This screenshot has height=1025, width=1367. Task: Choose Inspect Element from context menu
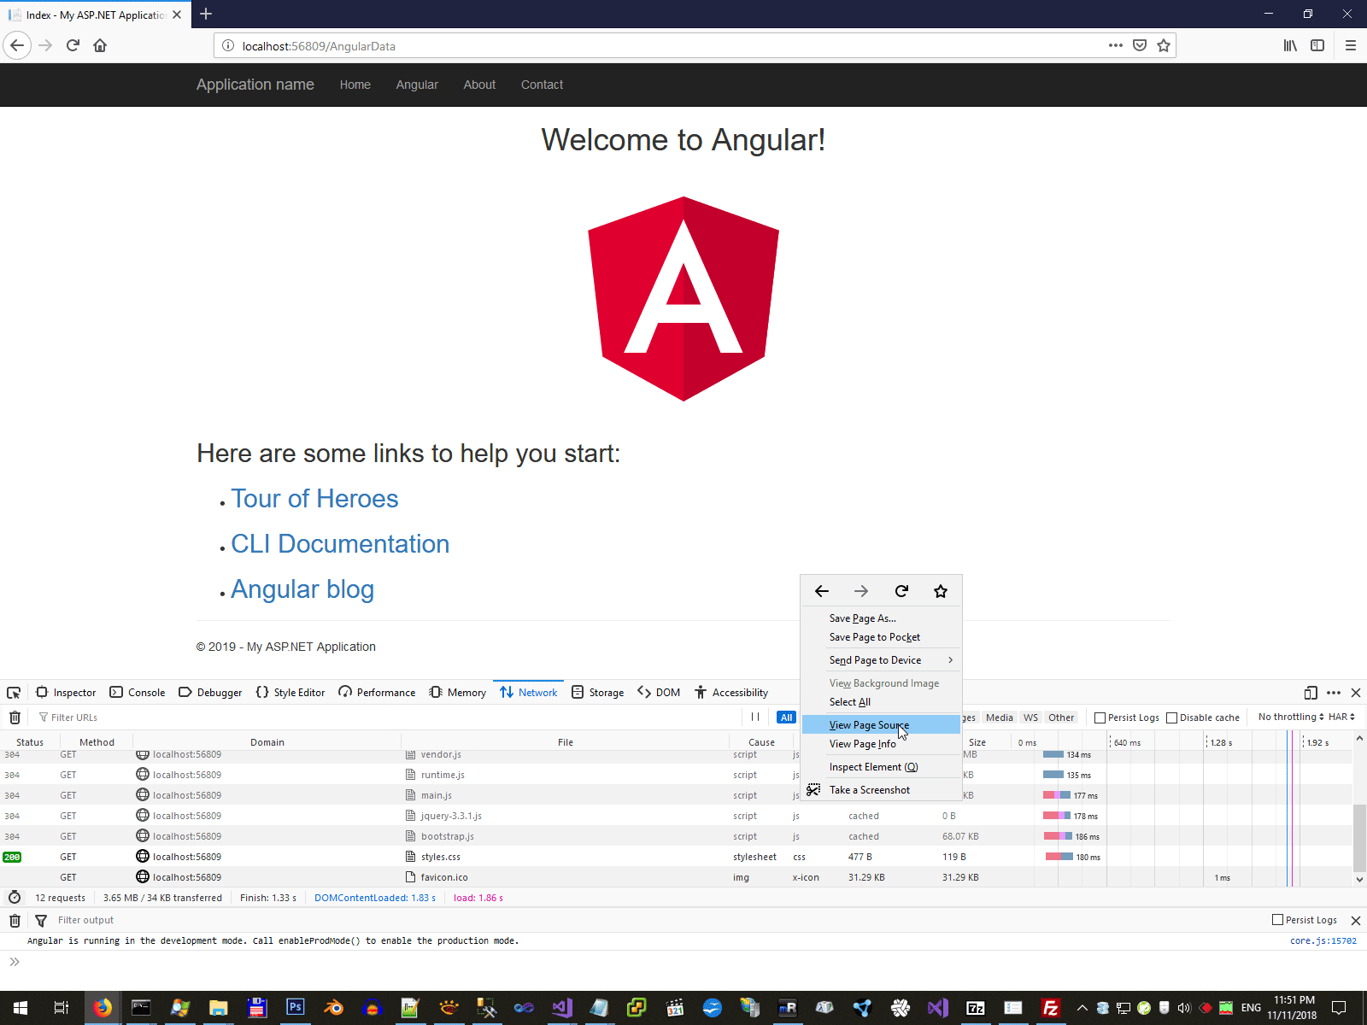881,767
